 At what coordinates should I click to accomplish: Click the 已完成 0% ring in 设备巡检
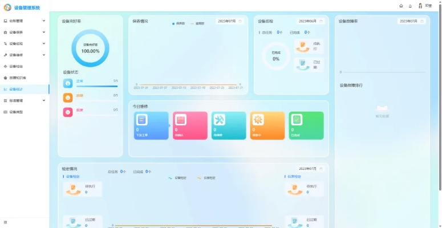(276, 56)
